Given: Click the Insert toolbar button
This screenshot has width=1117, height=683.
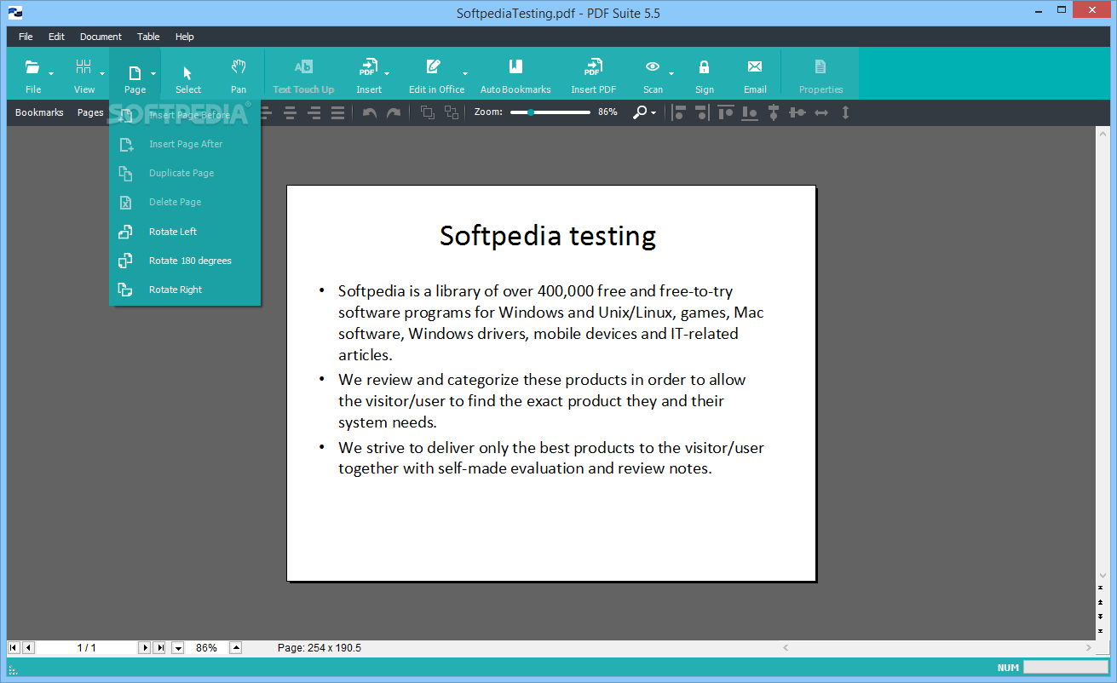Looking at the screenshot, I should tap(369, 75).
